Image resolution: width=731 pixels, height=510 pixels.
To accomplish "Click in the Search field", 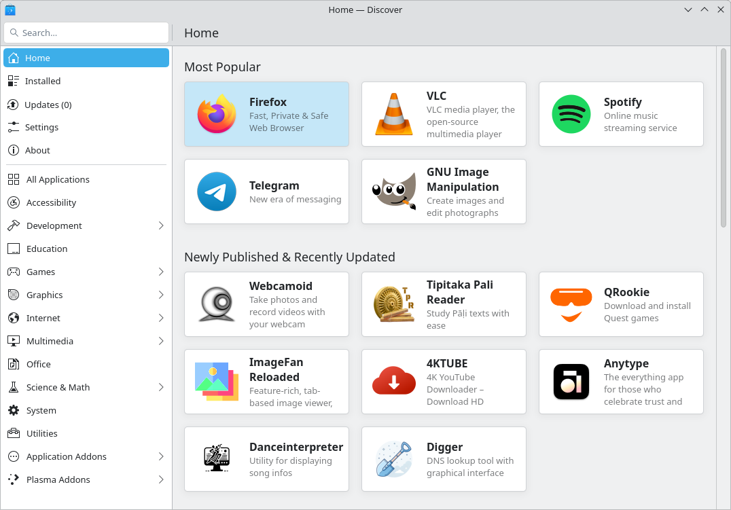I will coord(86,33).
